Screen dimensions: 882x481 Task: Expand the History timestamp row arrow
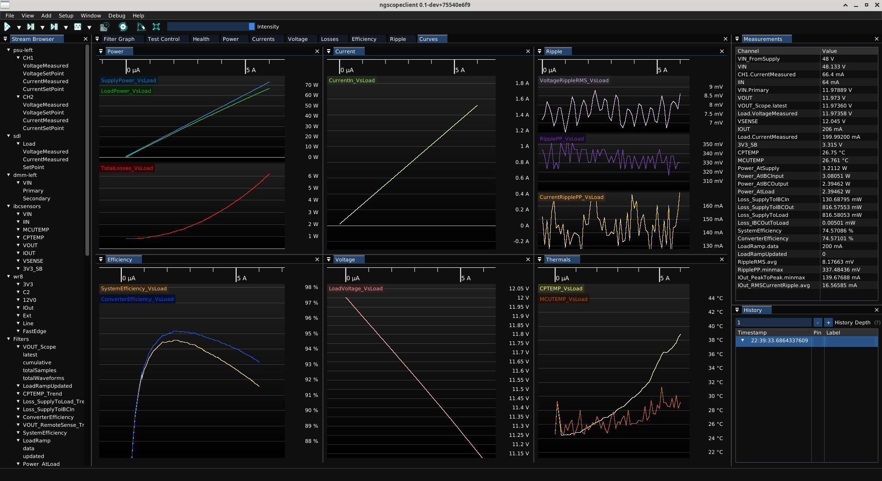coord(743,340)
